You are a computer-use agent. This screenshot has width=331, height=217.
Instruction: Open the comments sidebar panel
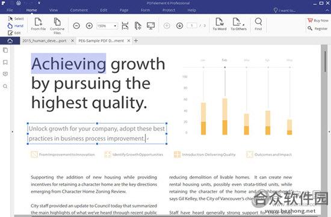[x=5, y=74]
